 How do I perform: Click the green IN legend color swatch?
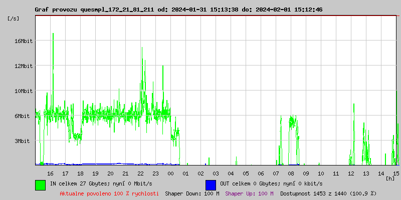tap(40, 184)
